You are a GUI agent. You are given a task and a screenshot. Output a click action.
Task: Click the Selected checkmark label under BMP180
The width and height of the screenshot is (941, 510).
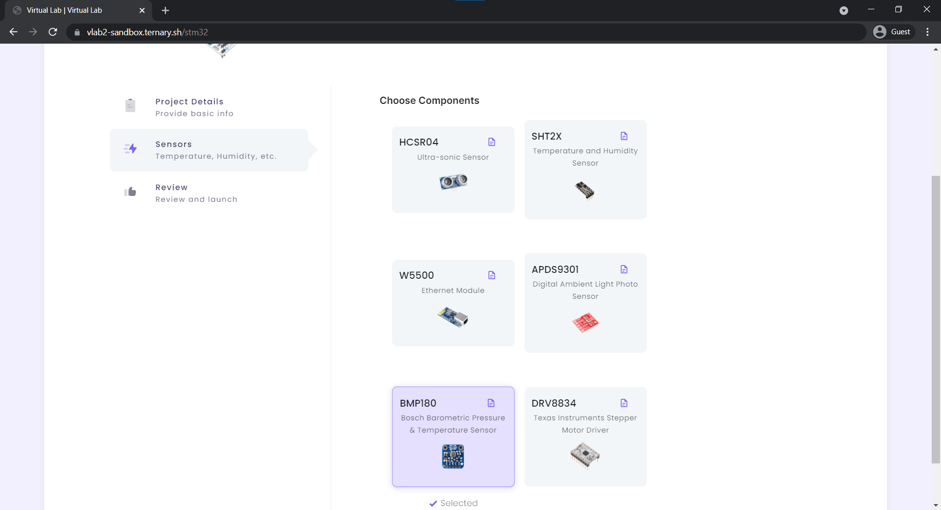(453, 503)
